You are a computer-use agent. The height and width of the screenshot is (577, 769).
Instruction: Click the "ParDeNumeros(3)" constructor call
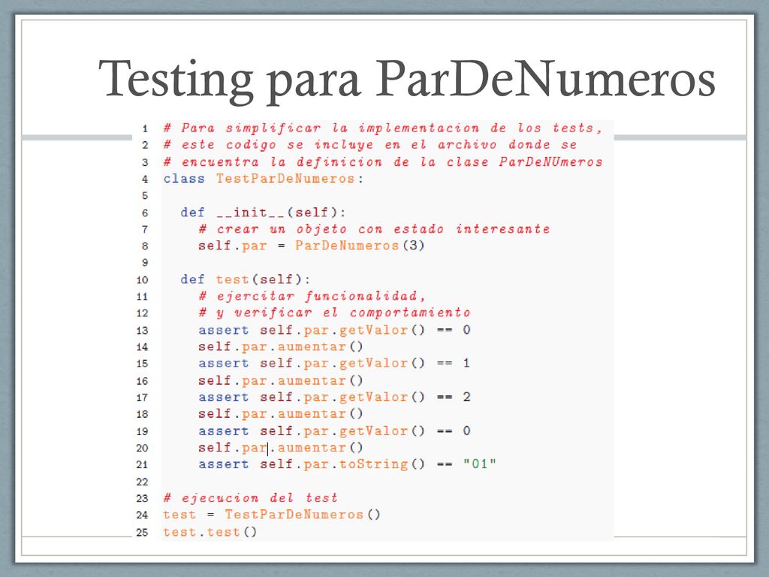point(360,246)
